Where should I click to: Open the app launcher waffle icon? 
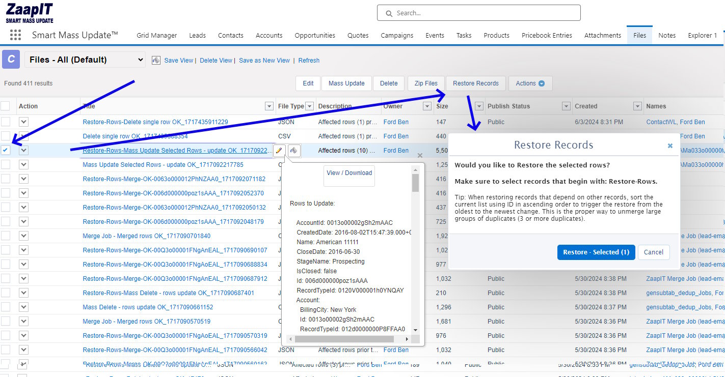click(15, 35)
